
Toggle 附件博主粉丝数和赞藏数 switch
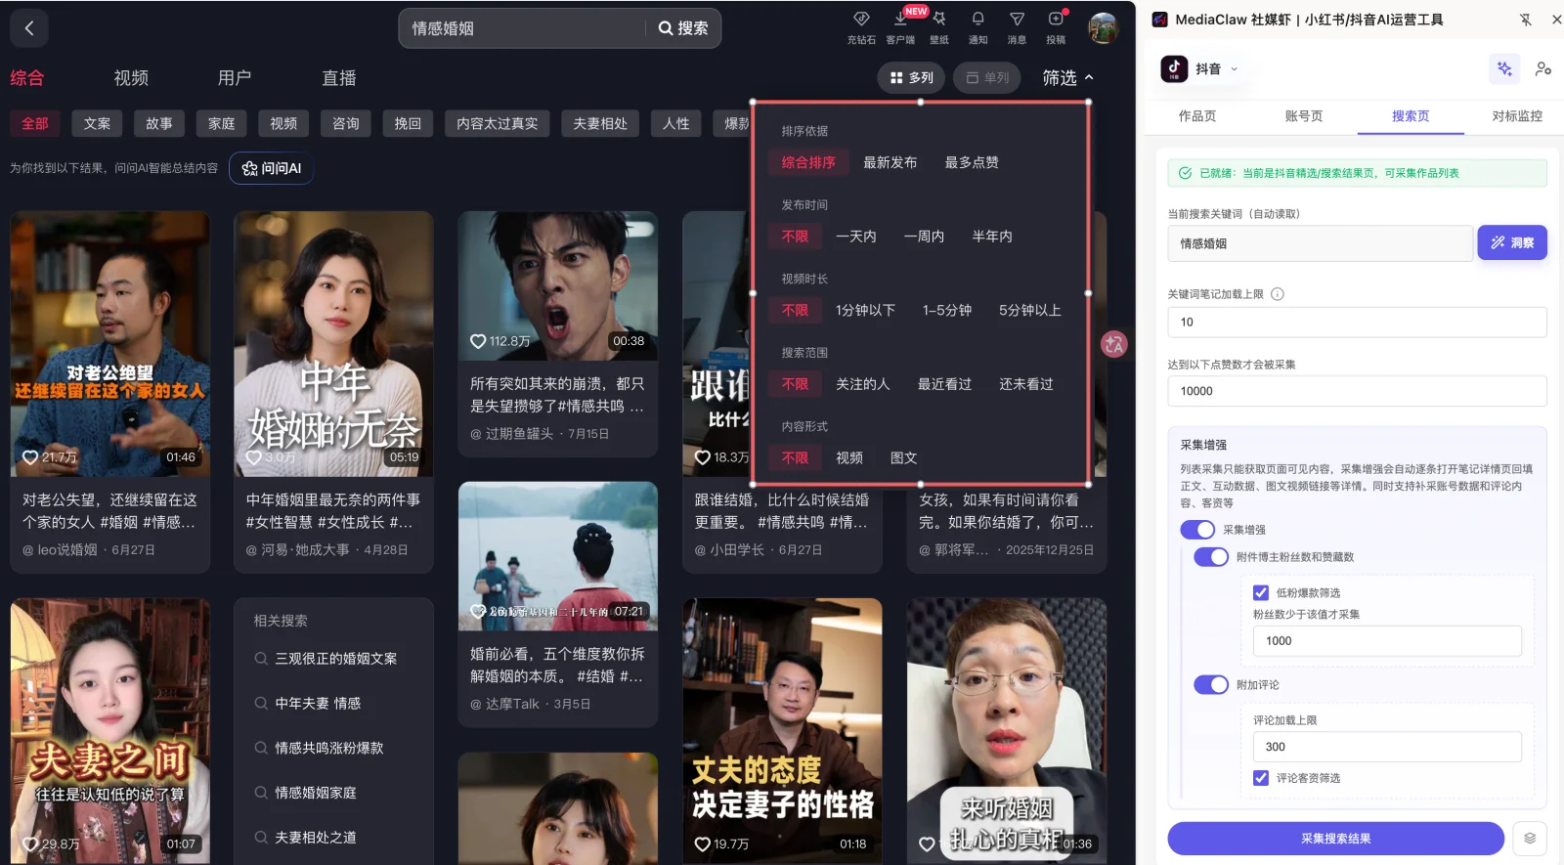[x=1211, y=557]
